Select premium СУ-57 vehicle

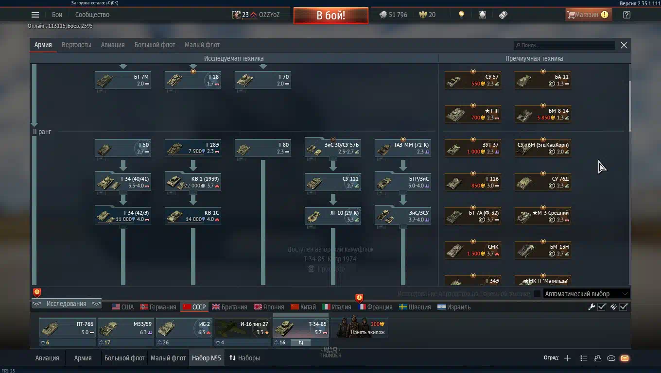click(x=473, y=80)
